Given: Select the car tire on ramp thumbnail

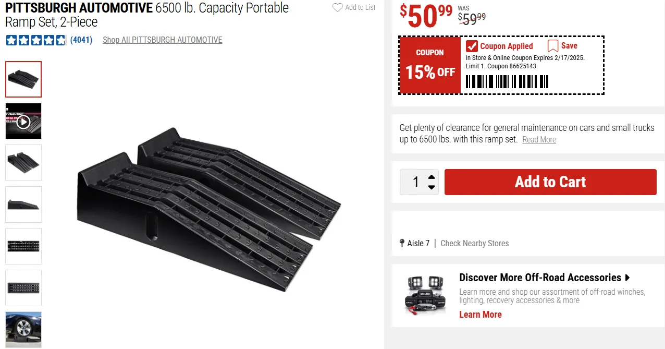Looking at the screenshot, I should tap(23, 329).
